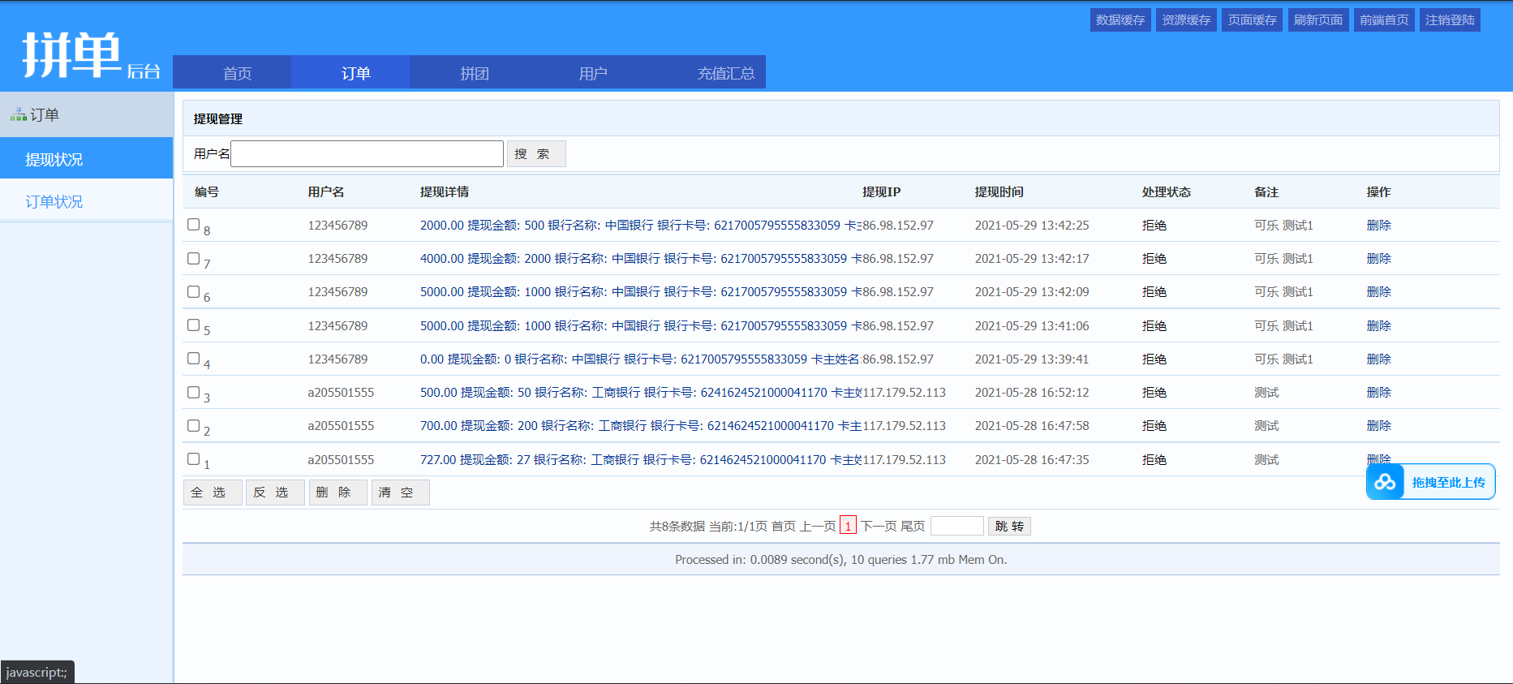Focus the 用户名 search input field

(x=367, y=153)
